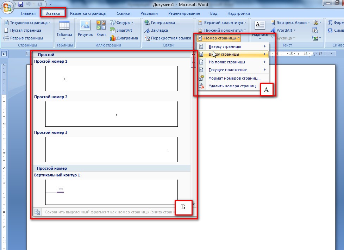The width and height of the screenshot is (344, 250).
Task: Click the gallery scrollbar thumb
Action: coord(193,62)
